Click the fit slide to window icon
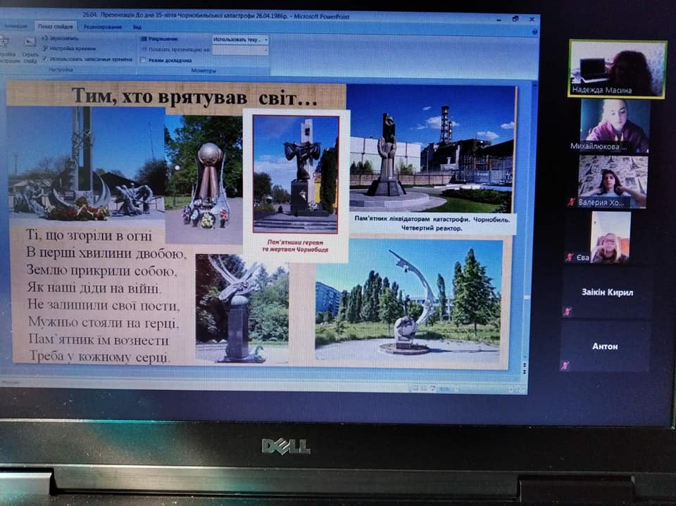 [521, 389]
